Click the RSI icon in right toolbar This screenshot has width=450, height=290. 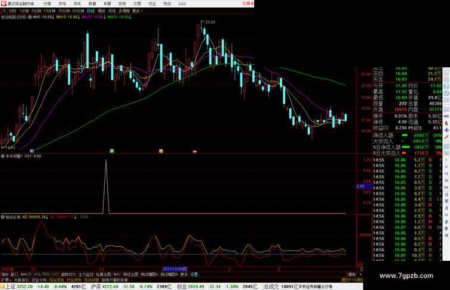(446, 116)
